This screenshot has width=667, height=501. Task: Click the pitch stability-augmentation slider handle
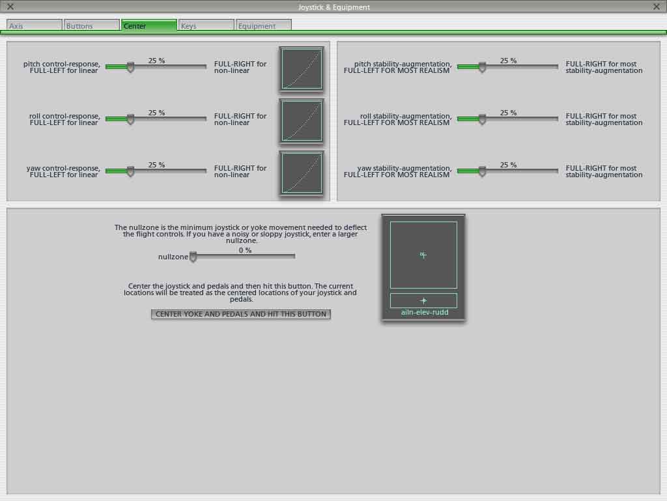482,67
